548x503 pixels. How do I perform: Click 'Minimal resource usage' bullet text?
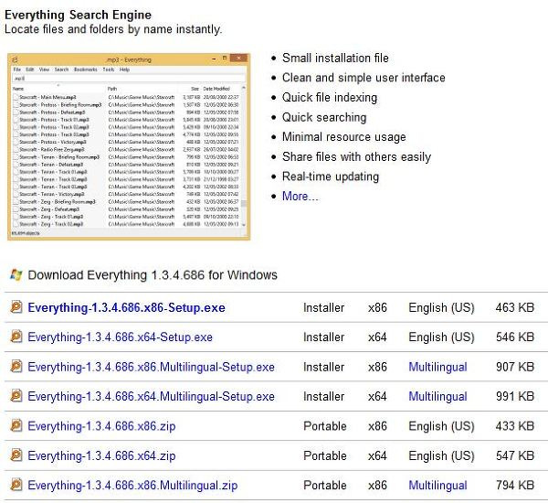coord(344,137)
